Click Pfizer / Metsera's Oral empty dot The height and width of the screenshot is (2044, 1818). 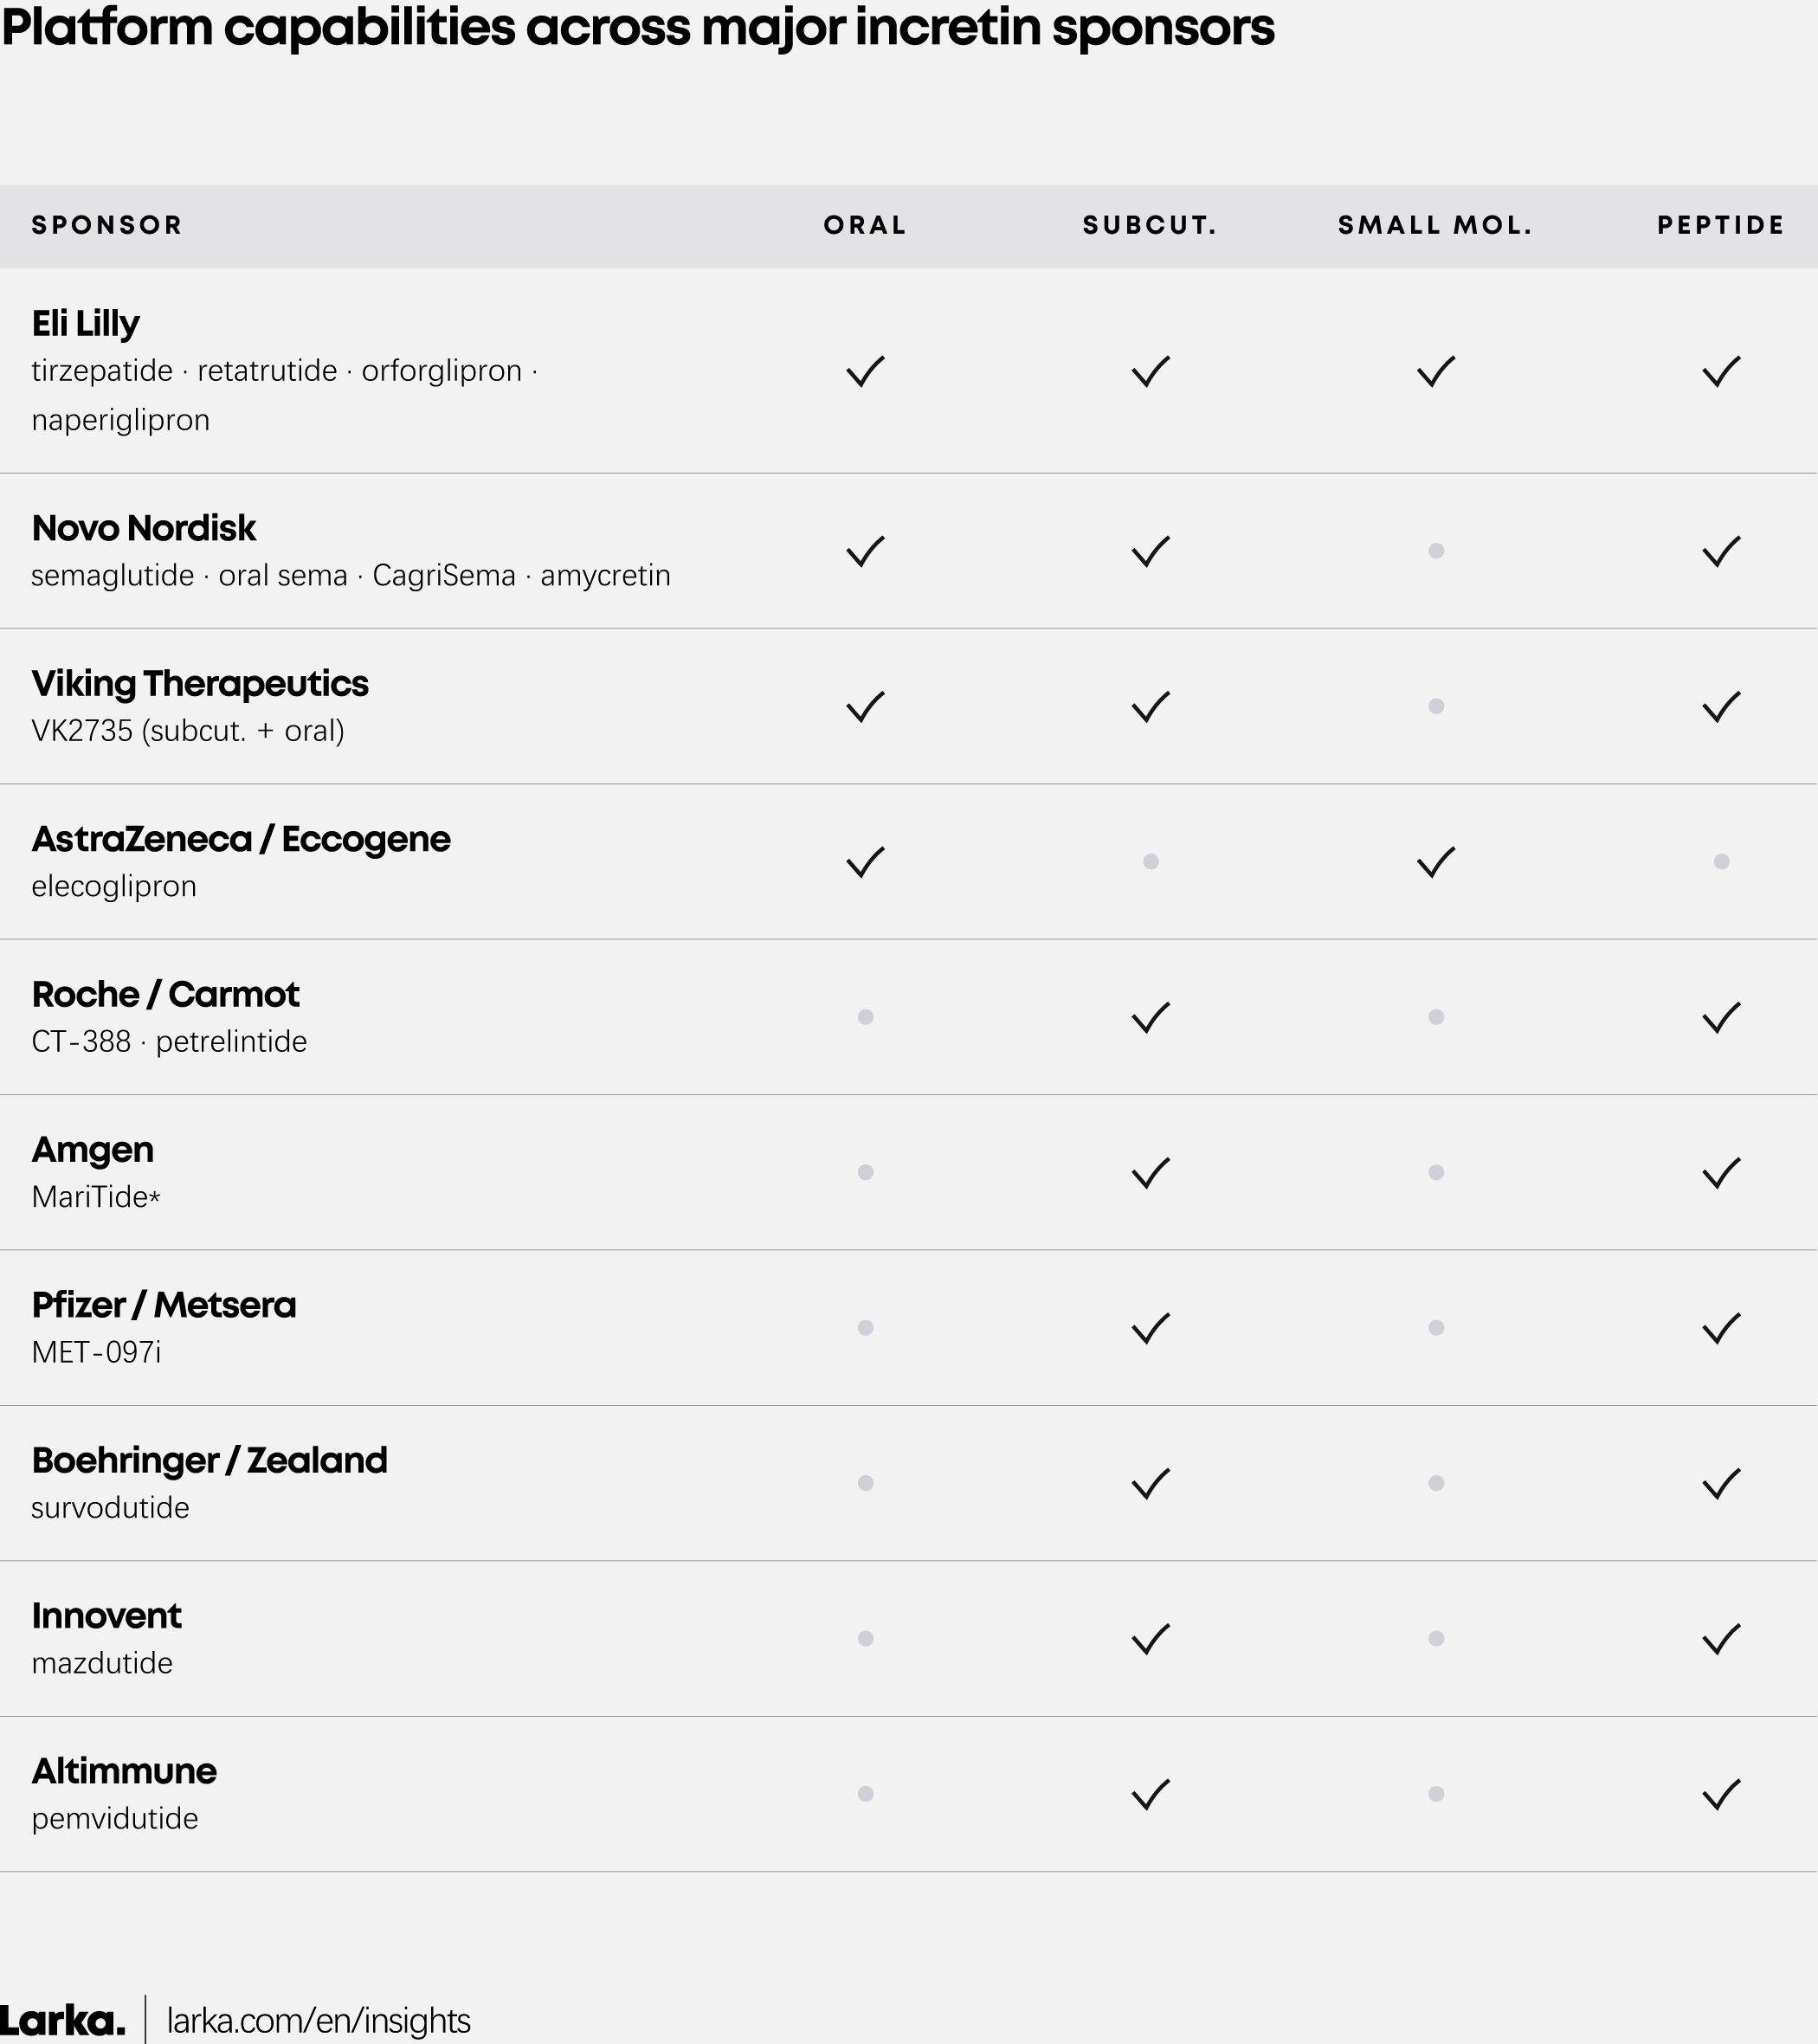pyautogui.click(x=866, y=1327)
